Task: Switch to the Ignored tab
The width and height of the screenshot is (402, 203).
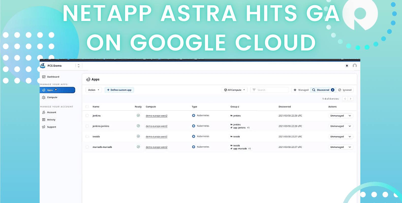Action: (345, 90)
